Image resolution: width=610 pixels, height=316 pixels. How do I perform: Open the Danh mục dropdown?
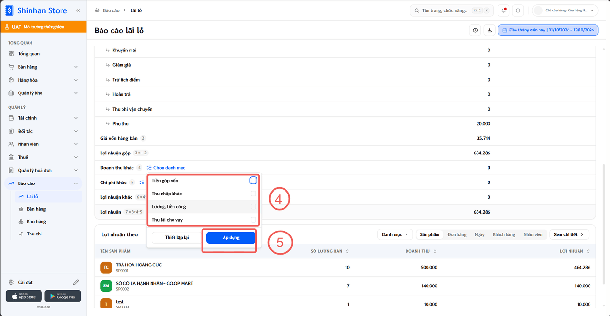click(395, 234)
